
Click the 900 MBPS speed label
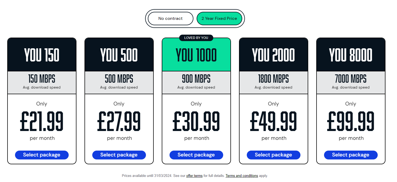tap(196, 79)
